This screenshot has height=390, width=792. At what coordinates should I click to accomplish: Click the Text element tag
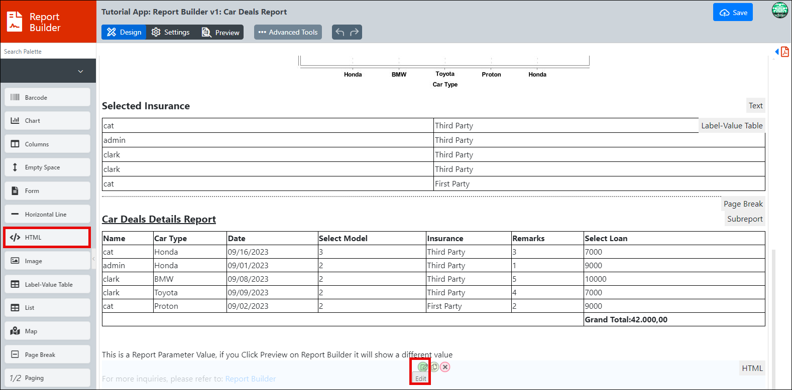[755, 106]
